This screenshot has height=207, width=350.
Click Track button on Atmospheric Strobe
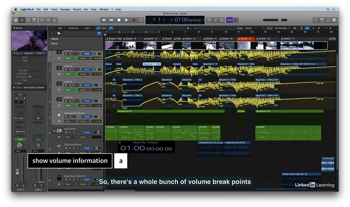(x=87, y=117)
